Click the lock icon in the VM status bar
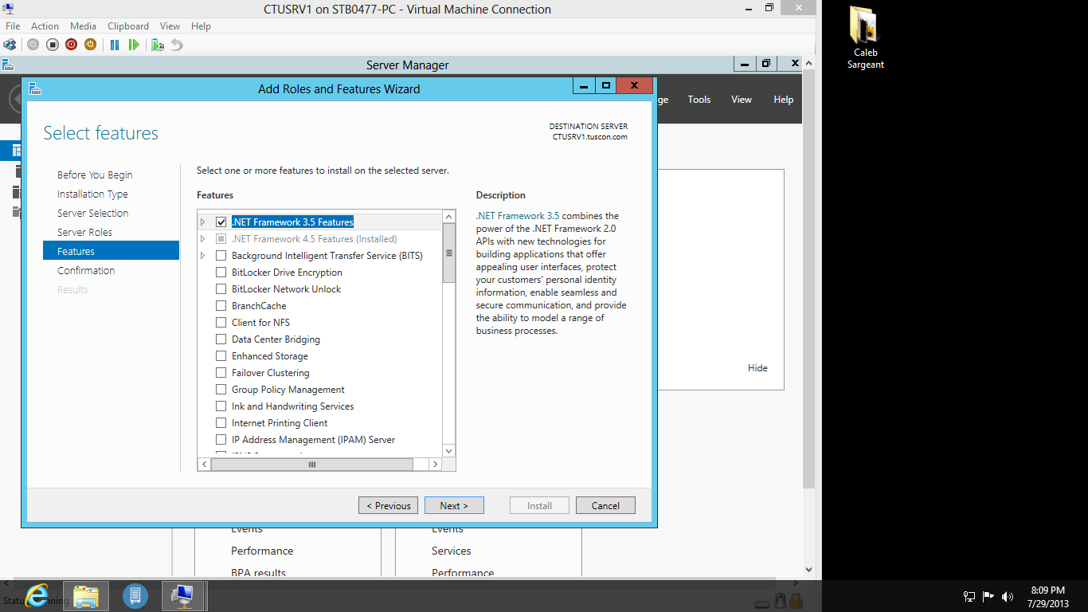Image resolution: width=1088 pixels, height=612 pixels. click(796, 602)
